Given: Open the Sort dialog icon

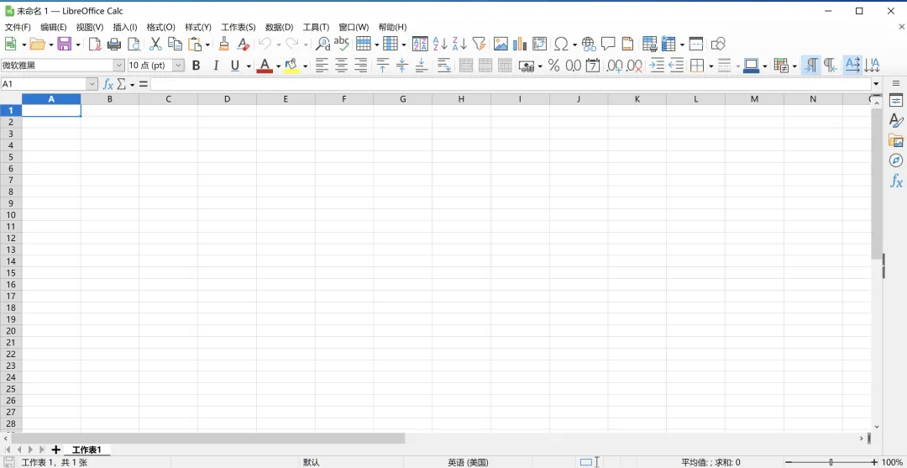Looking at the screenshot, I should (x=420, y=44).
